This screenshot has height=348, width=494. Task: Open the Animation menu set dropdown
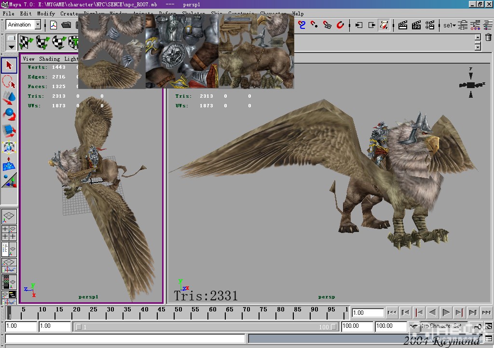click(38, 25)
